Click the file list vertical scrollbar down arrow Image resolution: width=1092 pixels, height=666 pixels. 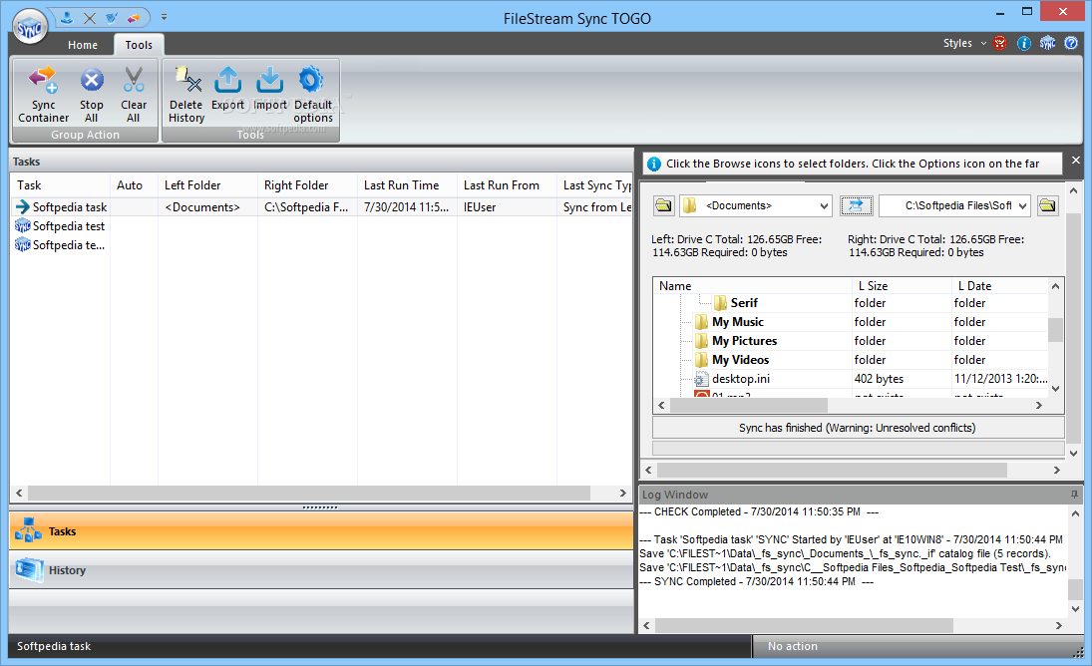point(1055,388)
